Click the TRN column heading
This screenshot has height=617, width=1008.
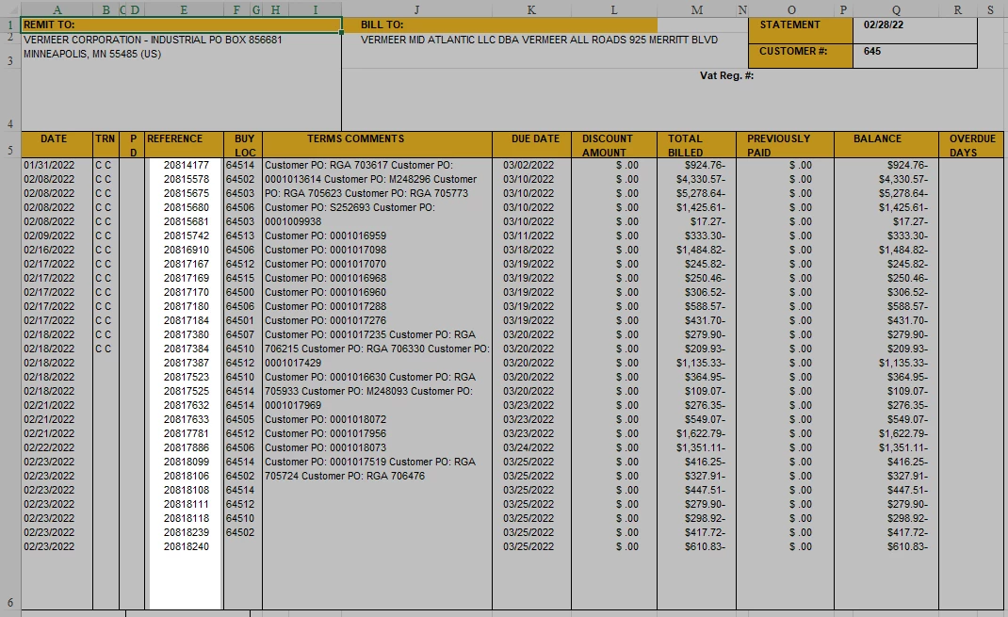[106, 138]
